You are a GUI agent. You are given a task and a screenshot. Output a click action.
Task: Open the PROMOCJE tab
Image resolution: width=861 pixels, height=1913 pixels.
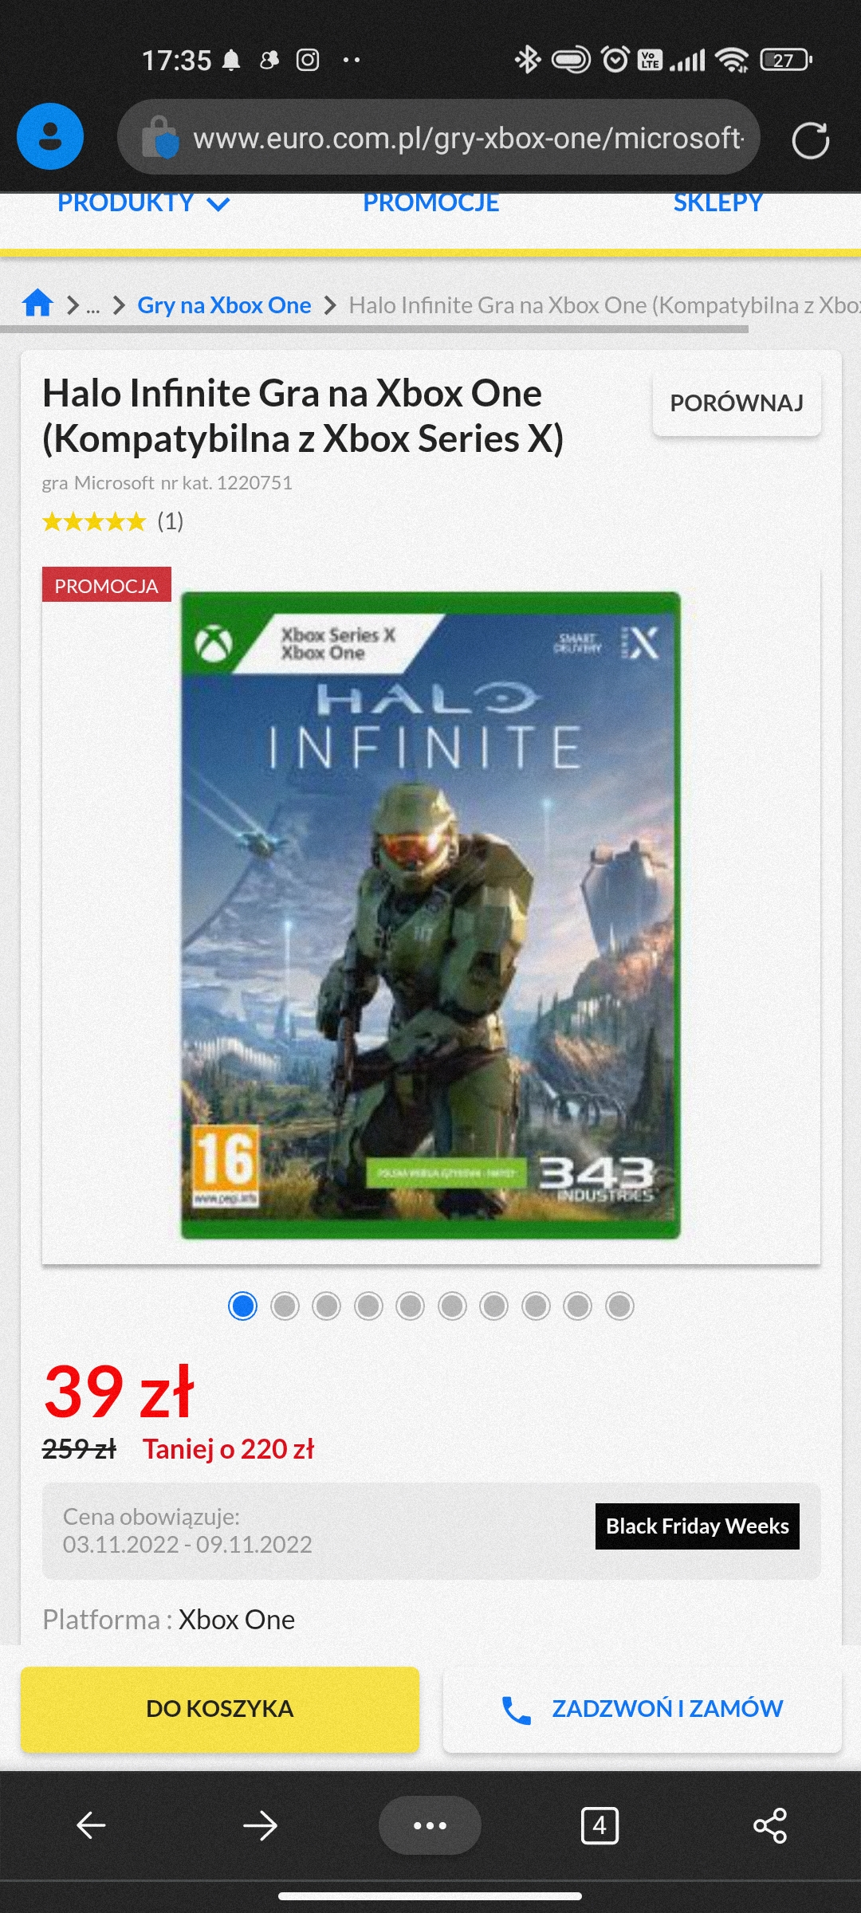coord(431,203)
